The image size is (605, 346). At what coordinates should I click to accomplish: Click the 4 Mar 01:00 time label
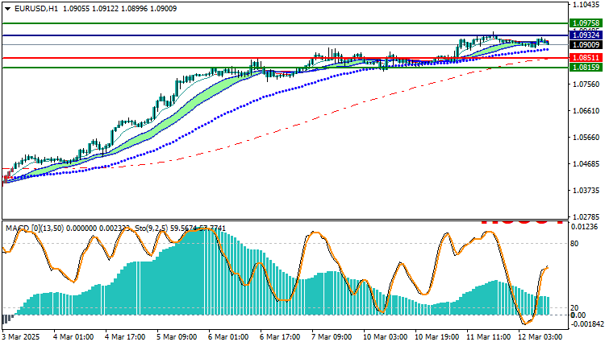73,337
